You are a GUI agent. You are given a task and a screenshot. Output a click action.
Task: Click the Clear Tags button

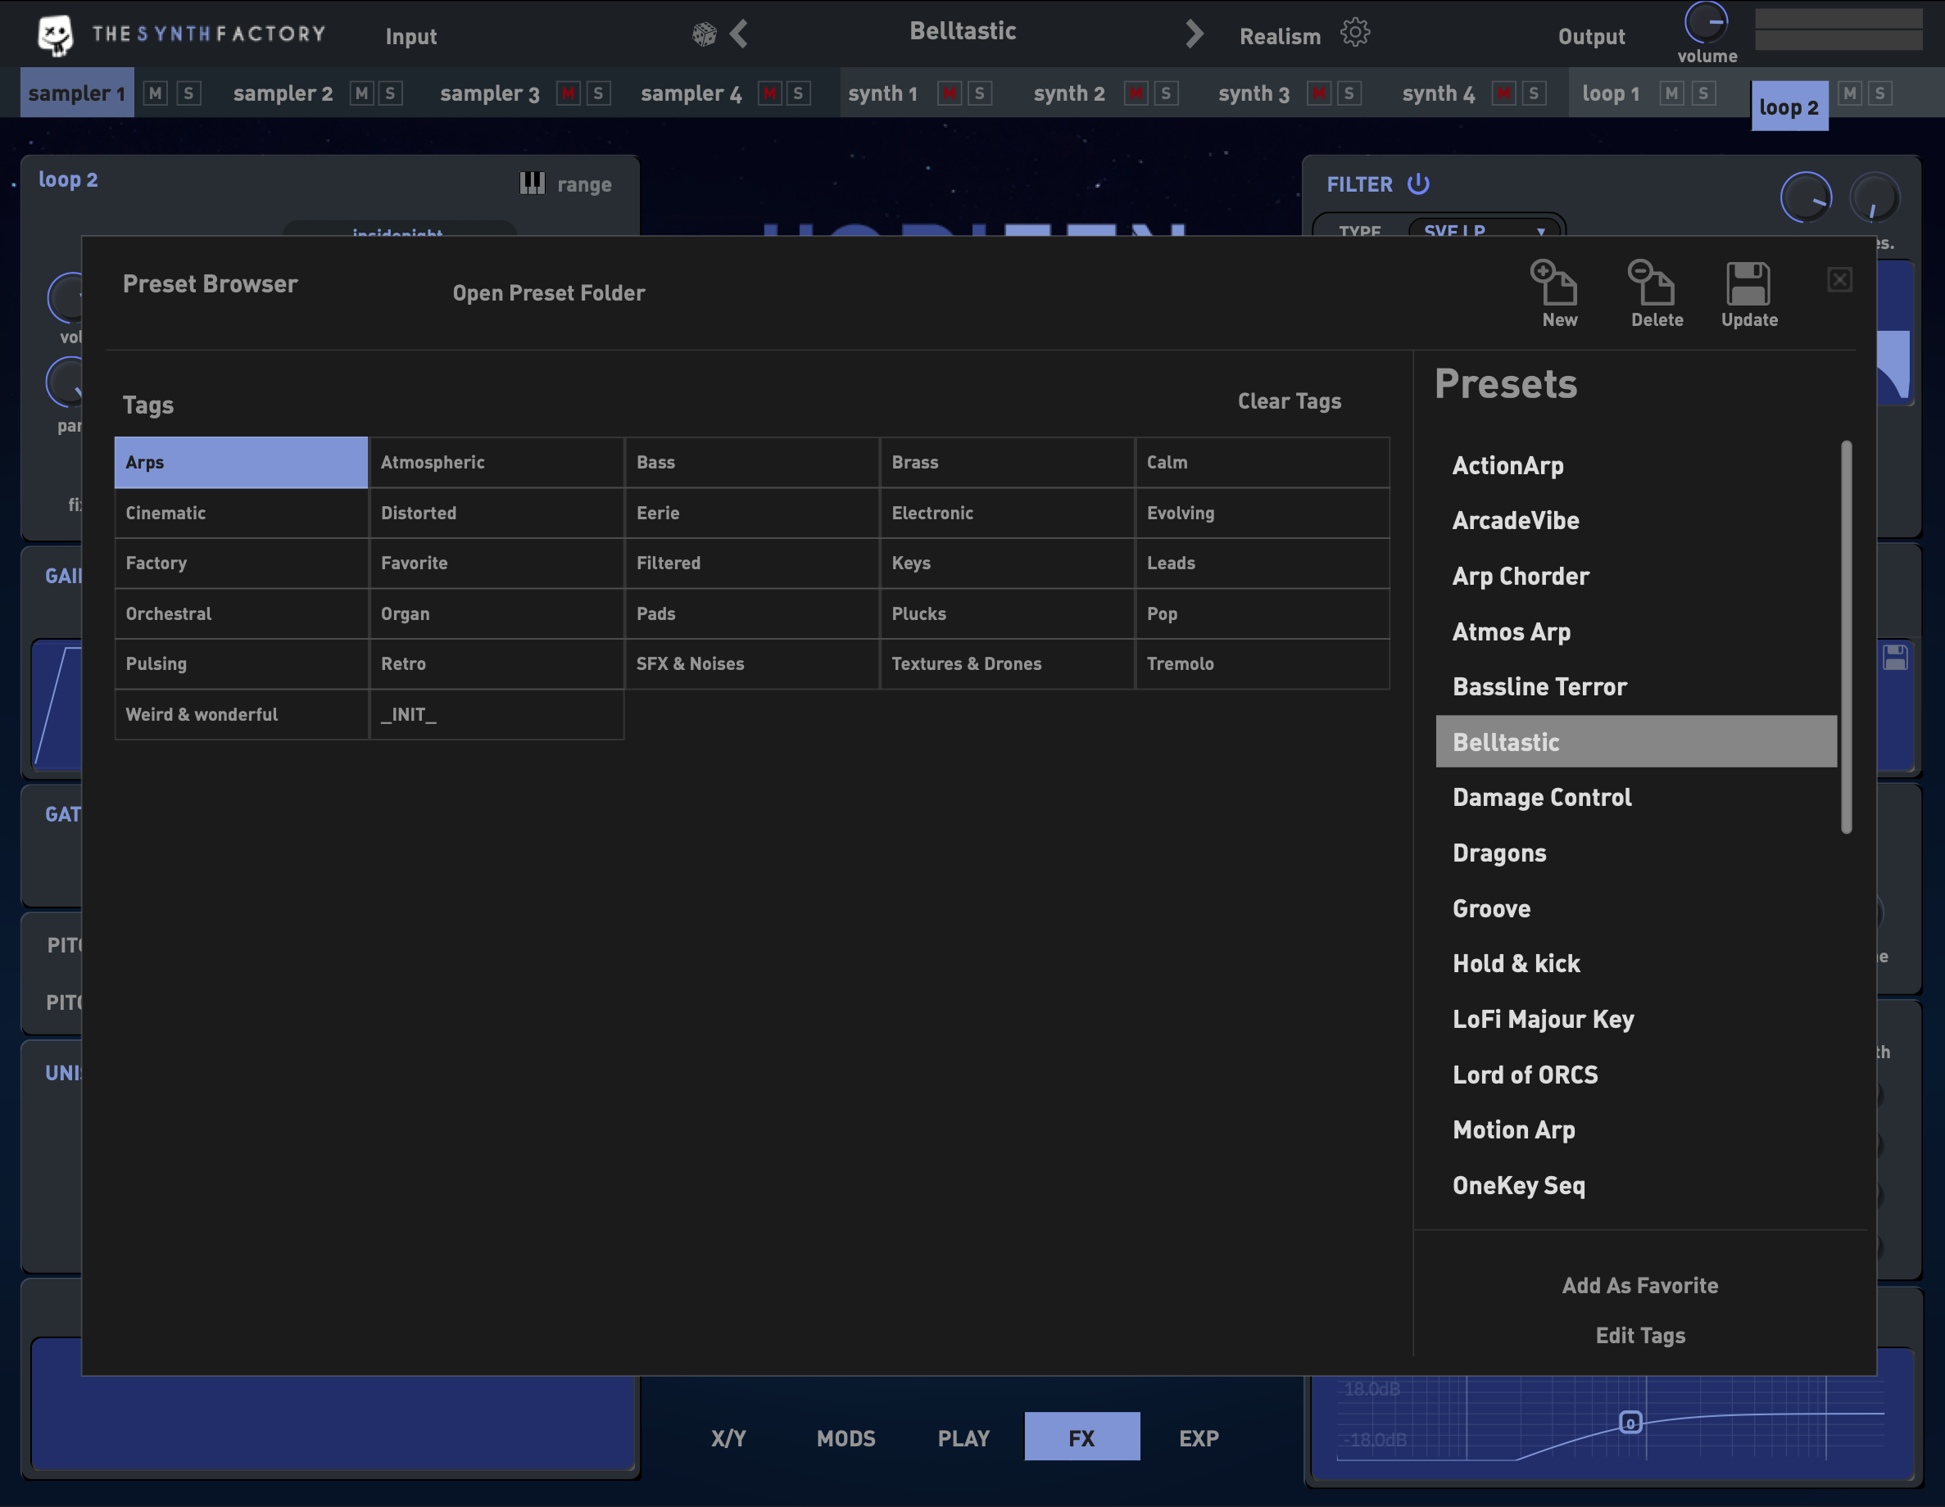tap(1289, 401)
